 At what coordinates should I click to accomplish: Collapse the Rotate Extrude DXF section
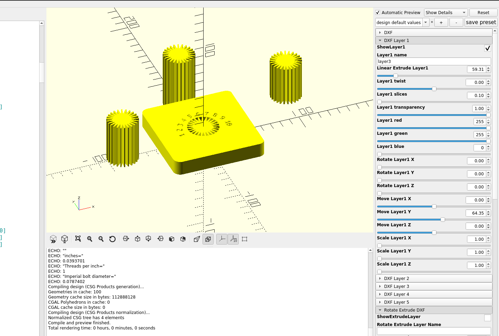coord(434,310)
